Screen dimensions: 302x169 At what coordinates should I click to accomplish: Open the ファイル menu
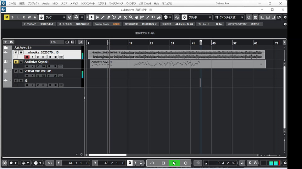click(x=12, y=3)
